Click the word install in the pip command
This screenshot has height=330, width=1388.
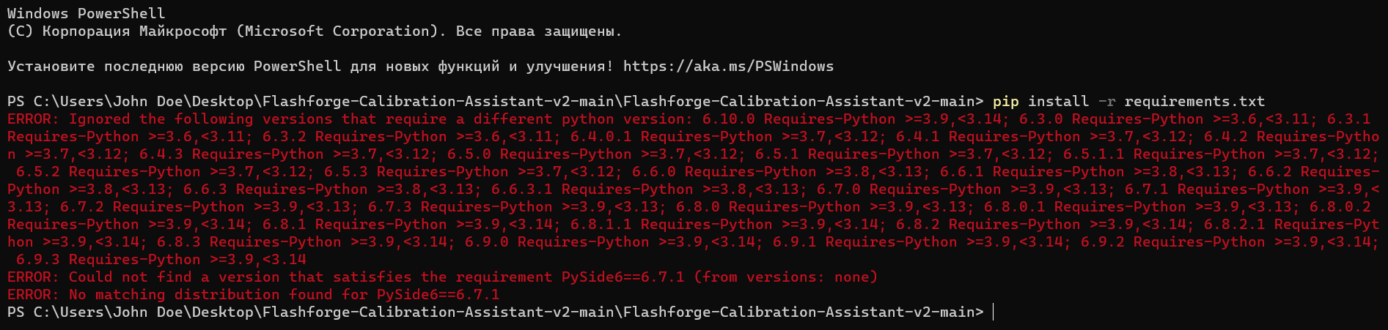point(1054,102)
